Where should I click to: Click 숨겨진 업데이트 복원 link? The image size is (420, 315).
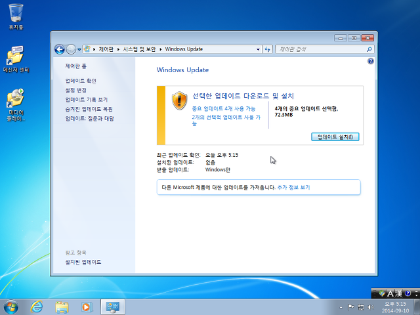(89, 109)
